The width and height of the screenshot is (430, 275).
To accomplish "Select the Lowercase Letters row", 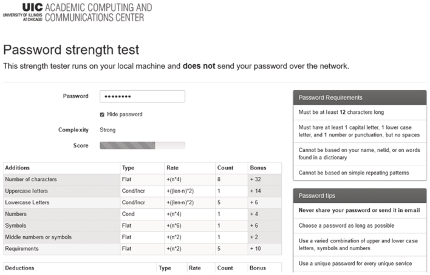I will (x=142, y=202).
